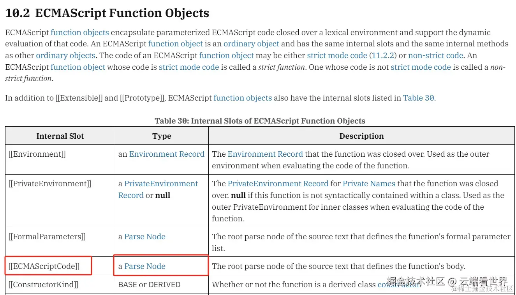Open the 'non-strict code' link
Image resolution: width=516 pixels, height=295 pixels.
pos(436,55)
